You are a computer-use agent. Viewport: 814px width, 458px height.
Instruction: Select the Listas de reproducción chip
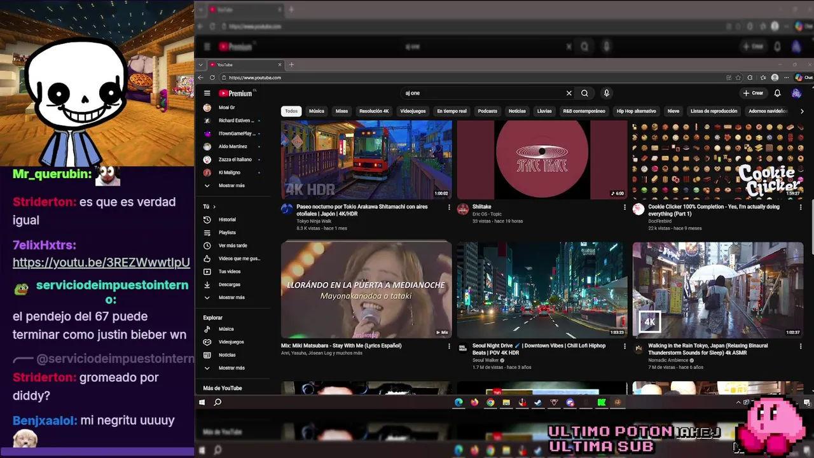coord(714,111)
